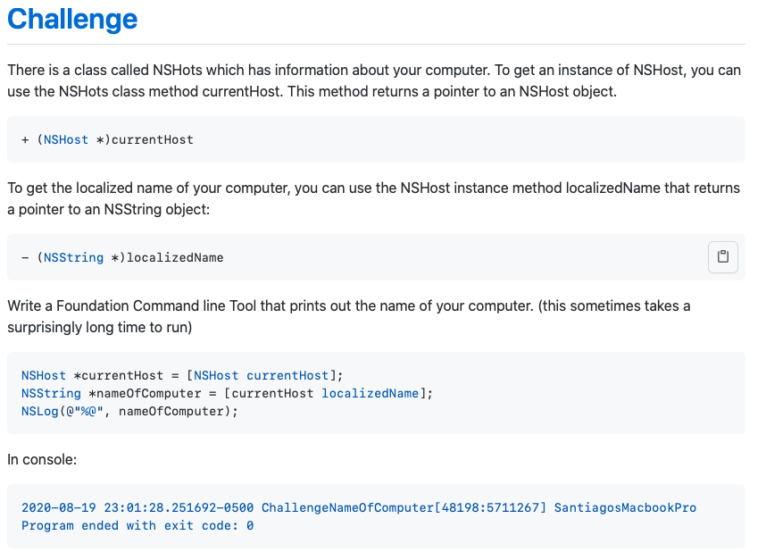The height and width of the screenshot is (552, 766).
Task: Click the text 'a pointer to an NSString object:'
Action: [x=108, y=209]
